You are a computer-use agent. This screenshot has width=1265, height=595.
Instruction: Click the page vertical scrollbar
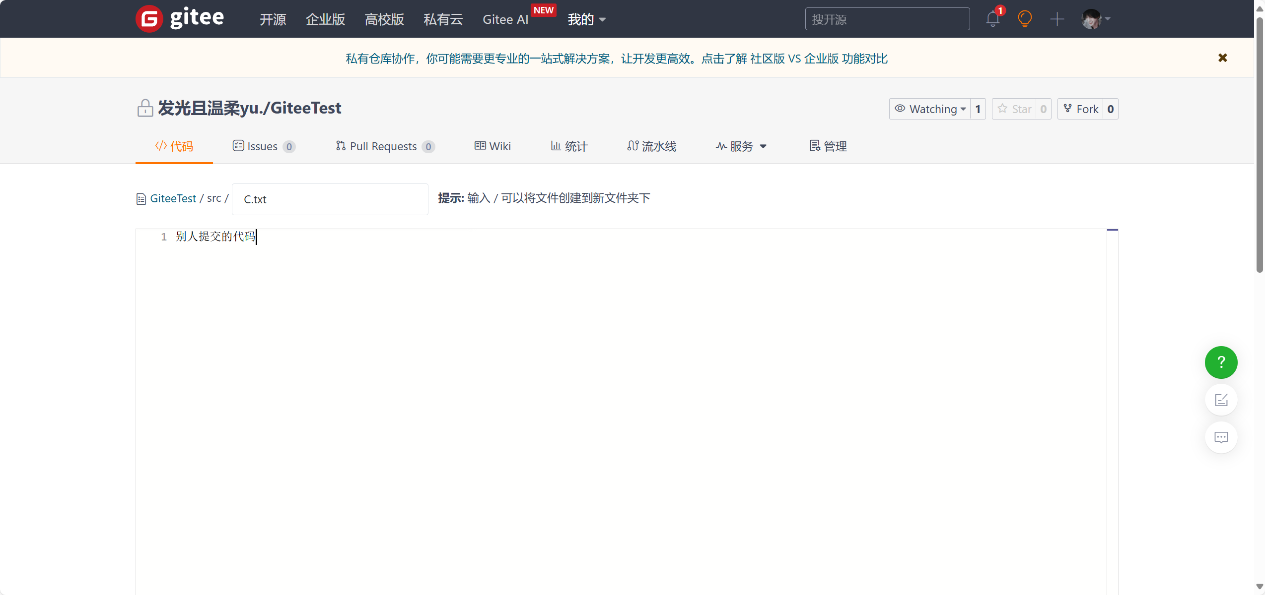(x=1260, y=144)
